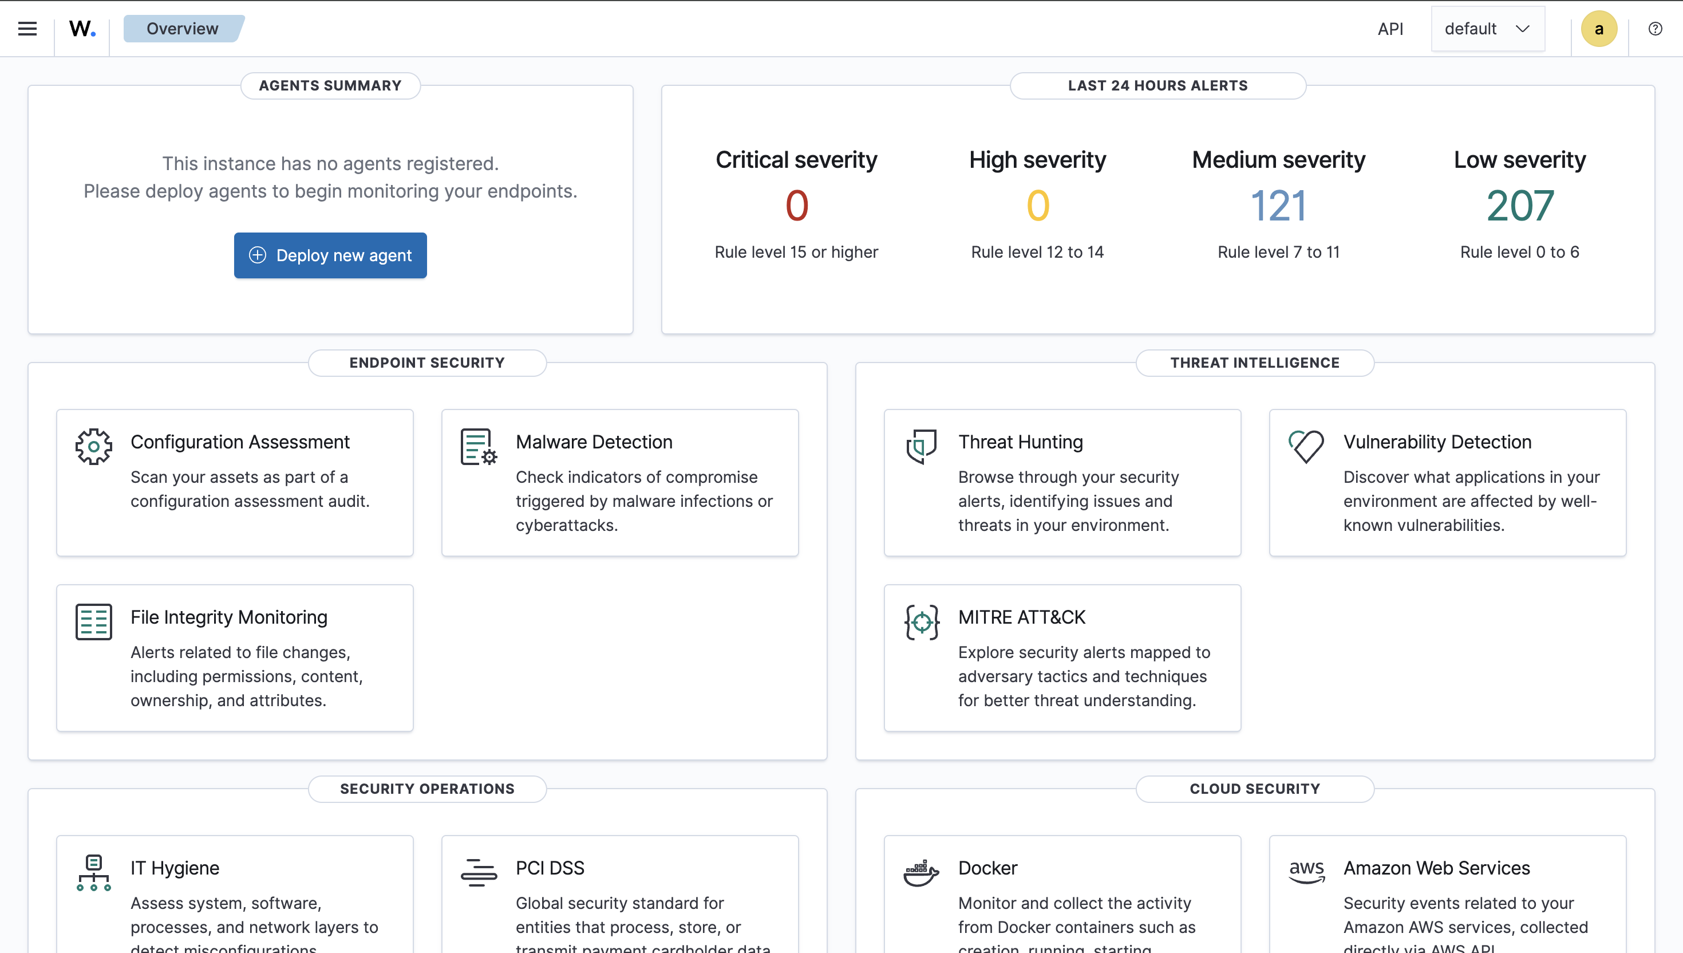The width and height of the screenshot is (1683, 953).
Task: Open the API menu item
Action: pos(1390,28)
